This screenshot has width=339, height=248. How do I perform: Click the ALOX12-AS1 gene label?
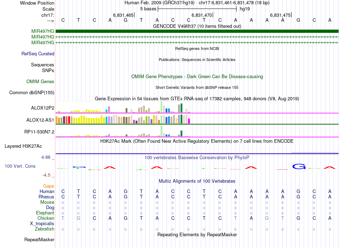40,120
